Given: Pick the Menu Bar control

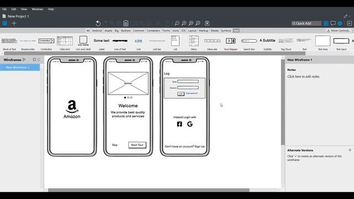Looking at the screenshot, I should pyautogui.click(x=212, y=43).
